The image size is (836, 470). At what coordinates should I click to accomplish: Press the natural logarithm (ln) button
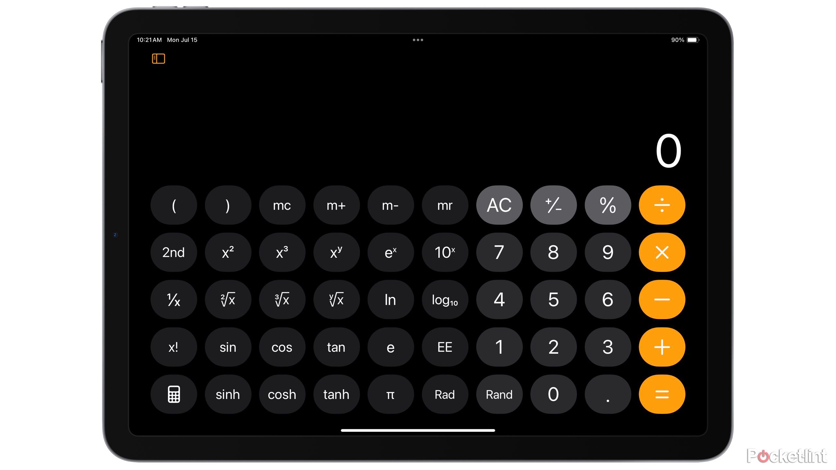point(391,300)
